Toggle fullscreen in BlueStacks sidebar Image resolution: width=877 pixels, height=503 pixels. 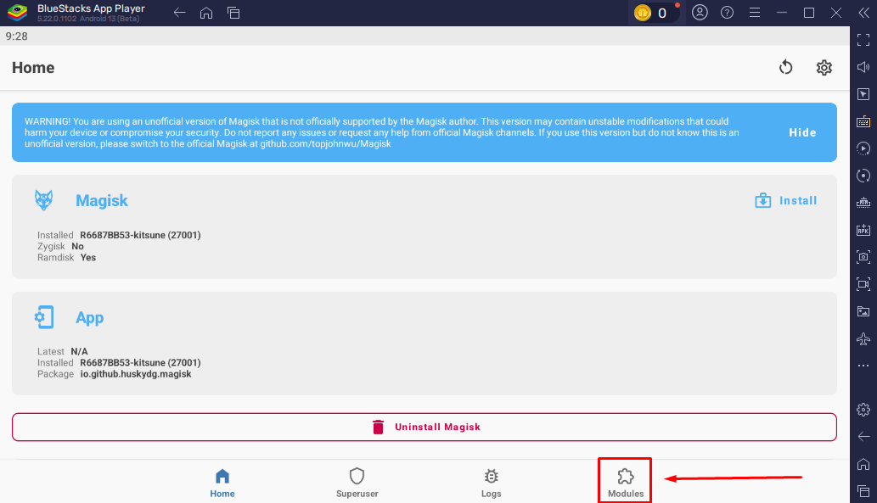(863, 40)
